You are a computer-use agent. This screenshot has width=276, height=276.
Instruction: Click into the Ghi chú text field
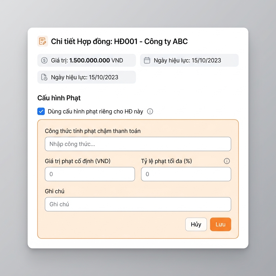pyautogui.click(x=138, y=204)
